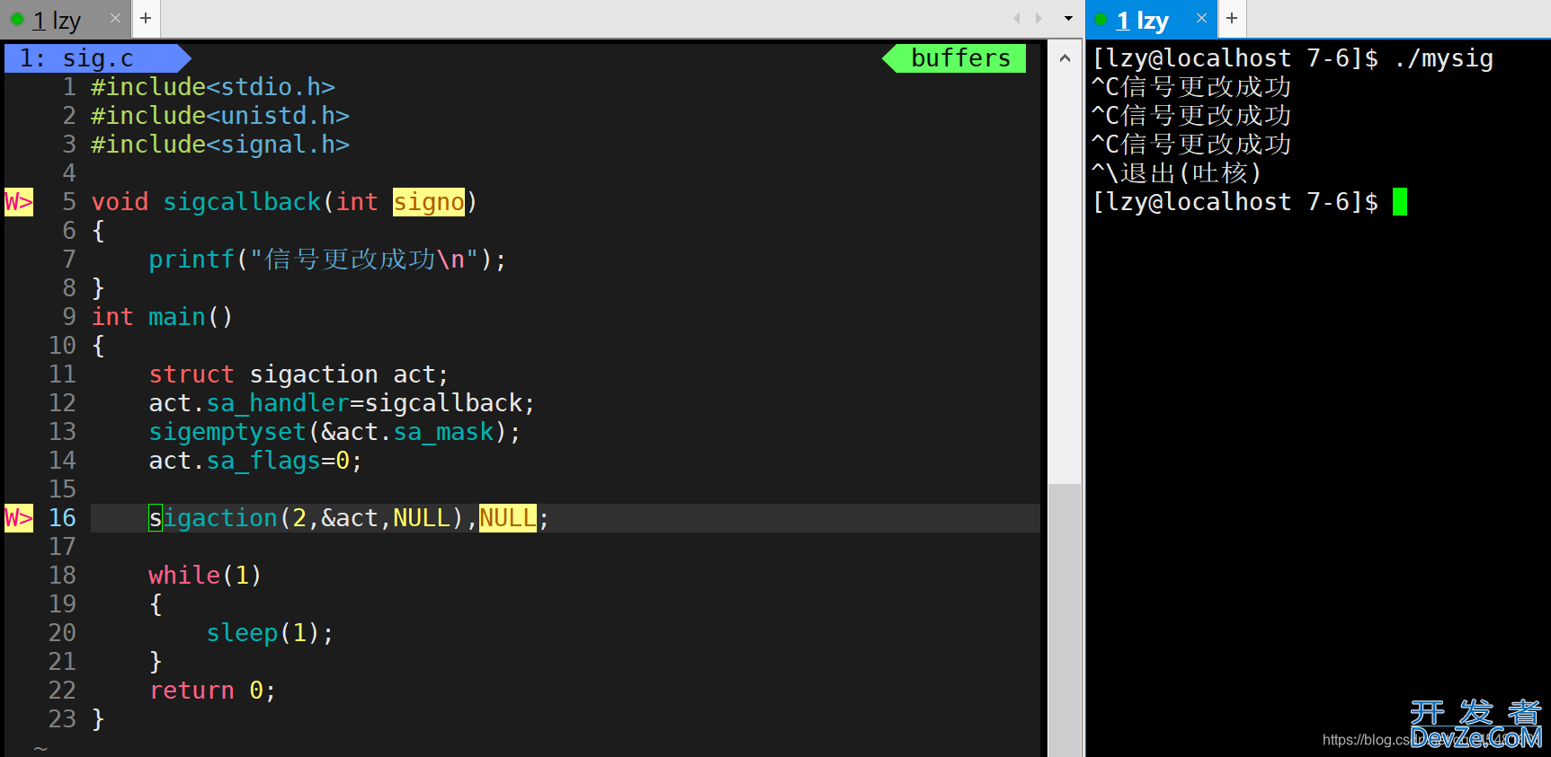Click 'sa_handler' on line 12
The width and height of the screenshot is (1551, 757).
click(278, 403)
